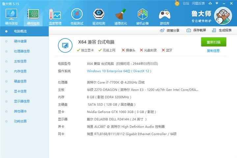Click Nvidia GeForce GTX 1060 3GB text
This screenshot has height=158, width=237.
tap(121, 112)
